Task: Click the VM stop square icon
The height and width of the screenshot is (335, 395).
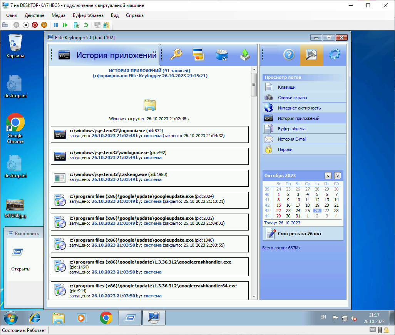Action: coord(25,25)
